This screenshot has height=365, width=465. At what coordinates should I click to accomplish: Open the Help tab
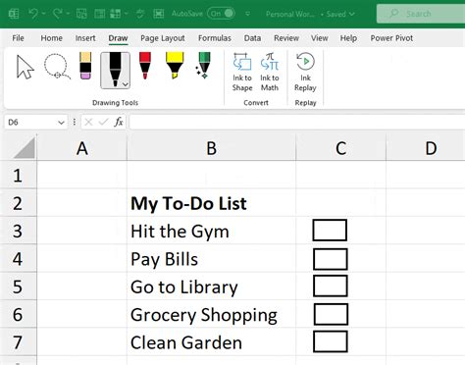[x=348, y=38]
